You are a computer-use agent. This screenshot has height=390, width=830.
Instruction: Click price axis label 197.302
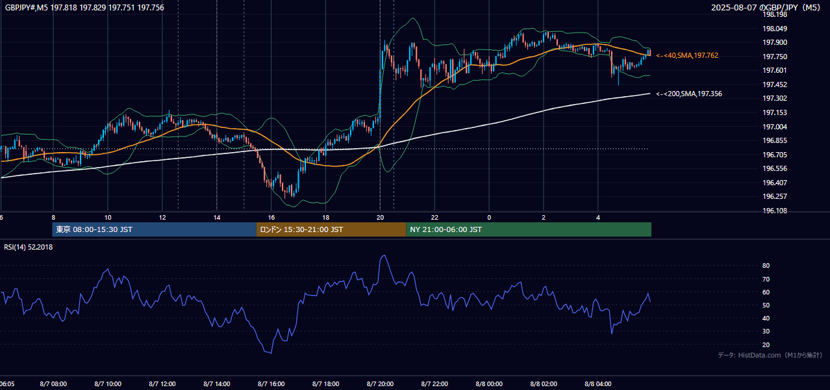(775, 99)
